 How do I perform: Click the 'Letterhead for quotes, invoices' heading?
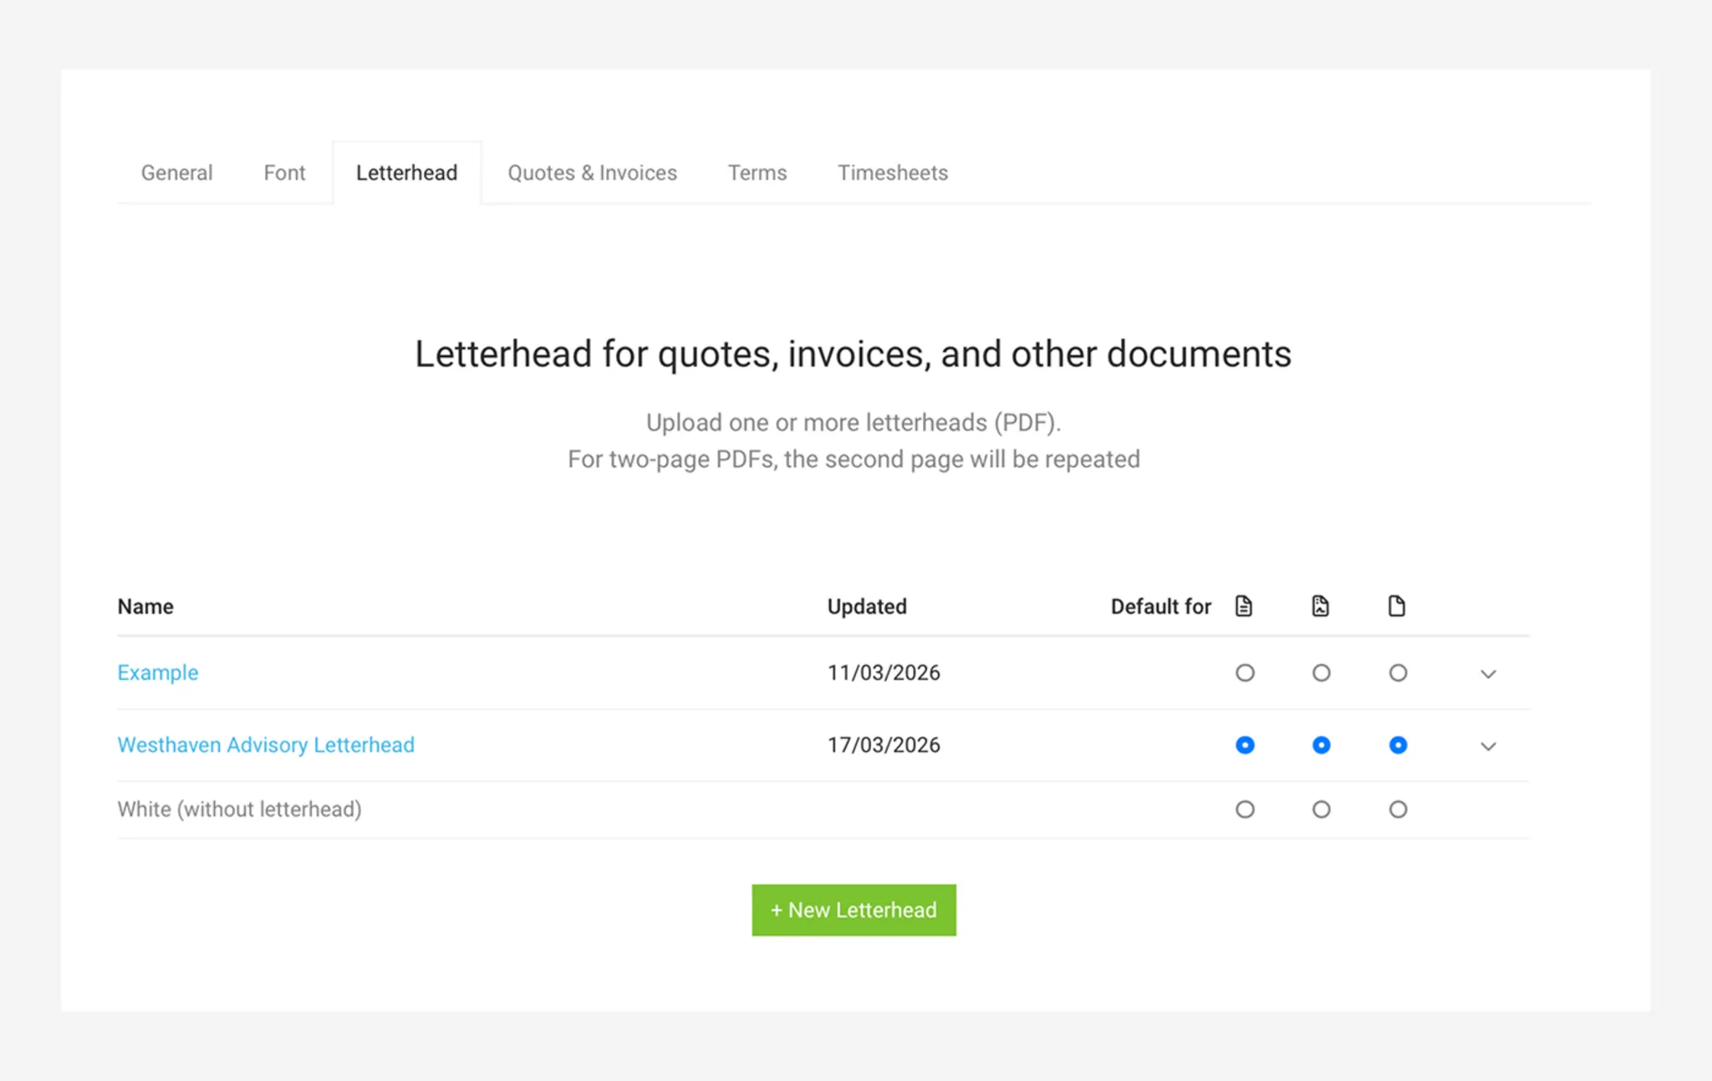coord(853,354)
